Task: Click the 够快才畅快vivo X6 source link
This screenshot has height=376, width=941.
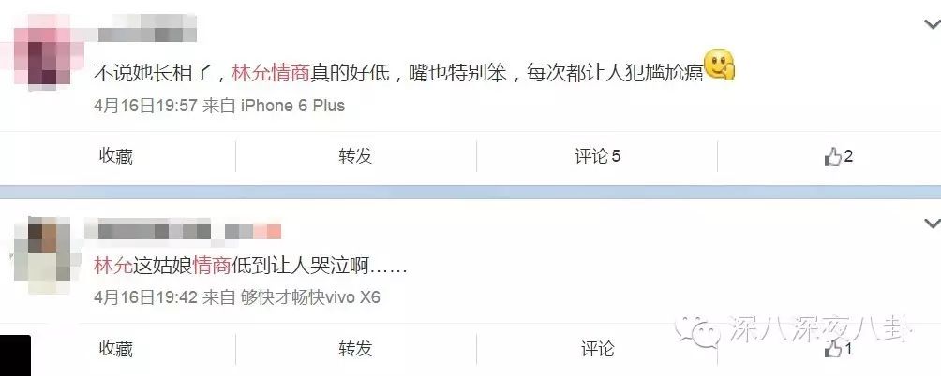Action: point(310,297)
